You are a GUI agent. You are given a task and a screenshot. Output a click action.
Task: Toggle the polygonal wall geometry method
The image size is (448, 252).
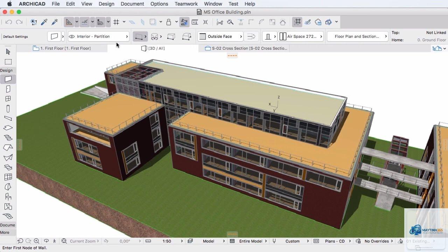point(187,36)
